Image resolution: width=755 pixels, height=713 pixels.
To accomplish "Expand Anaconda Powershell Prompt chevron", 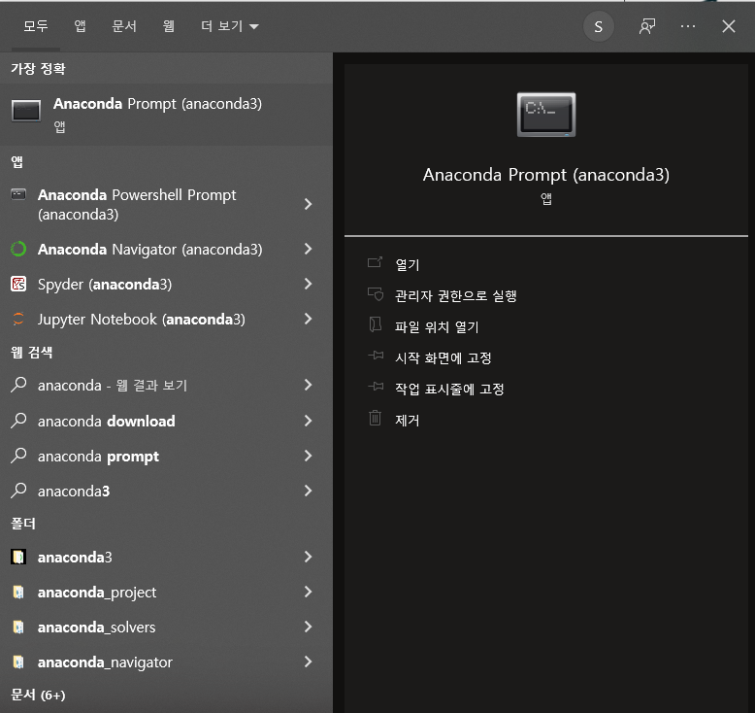I will 309,204.
